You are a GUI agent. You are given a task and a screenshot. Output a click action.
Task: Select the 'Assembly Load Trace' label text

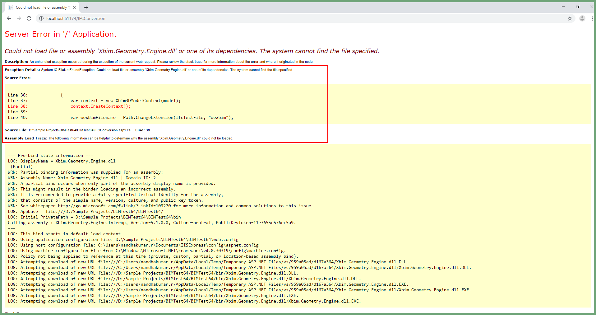point(26,138)
